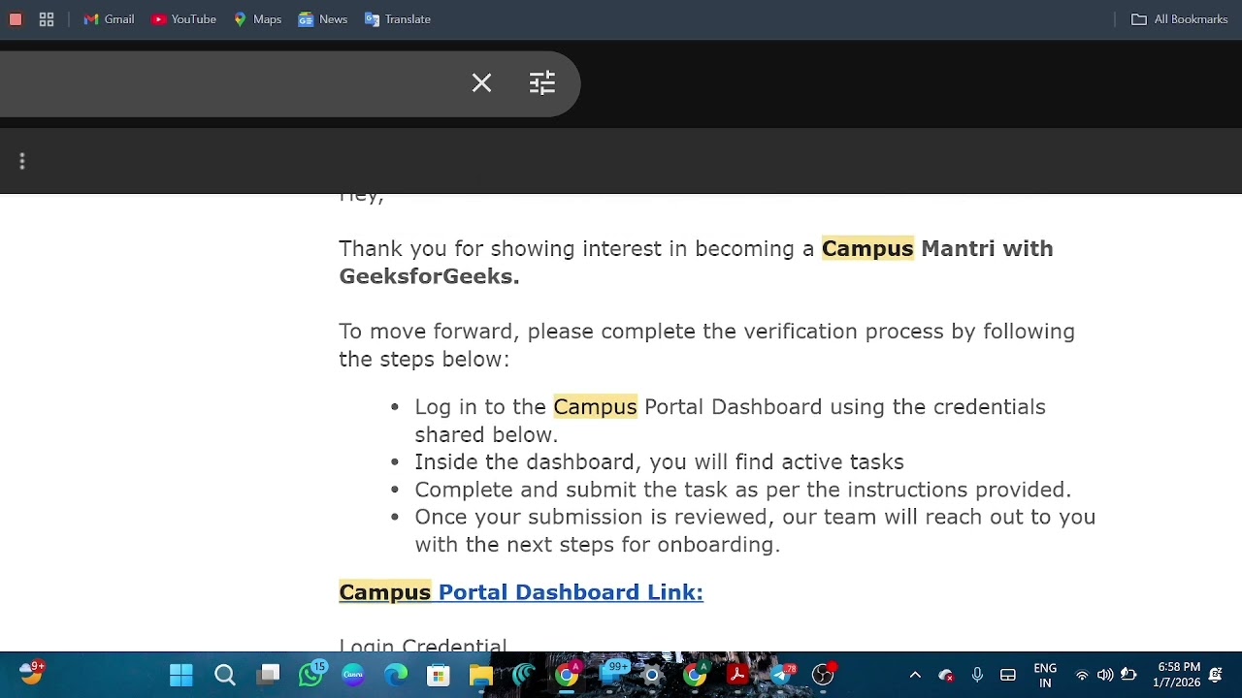Viewport: 1242px width, 698px height.
Task: Open the touch keyboard tray icon
Action: coord(1008,675)
